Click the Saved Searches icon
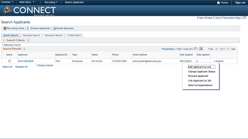Screen dimensions: 248x139 click(54, 28)
